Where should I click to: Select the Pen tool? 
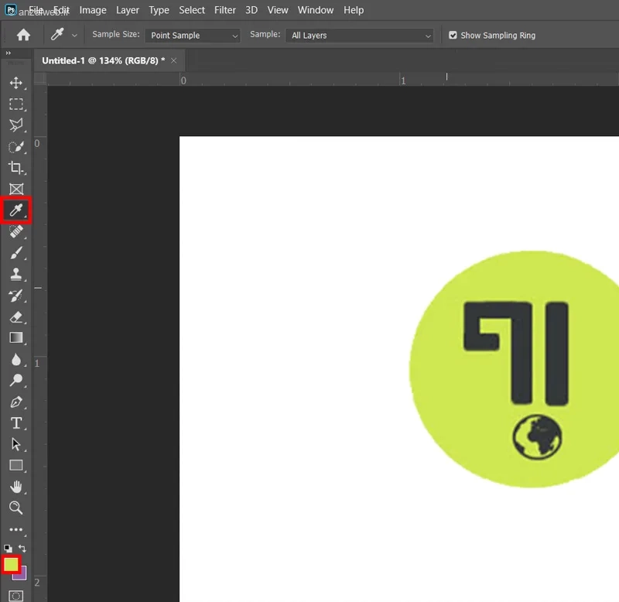(15, 402)
